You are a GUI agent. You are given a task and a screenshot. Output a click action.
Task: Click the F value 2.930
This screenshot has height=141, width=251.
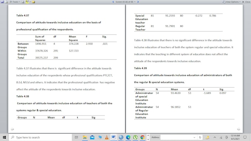[89, 44]
